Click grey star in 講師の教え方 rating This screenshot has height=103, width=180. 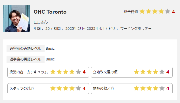pyautogui.click(x=162, y=88)
